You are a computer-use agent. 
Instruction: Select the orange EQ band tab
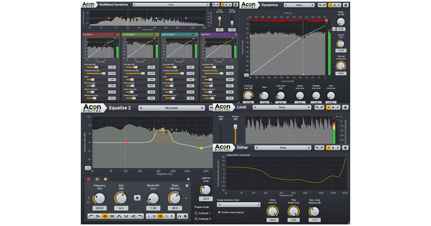click(x=97, y=179)
